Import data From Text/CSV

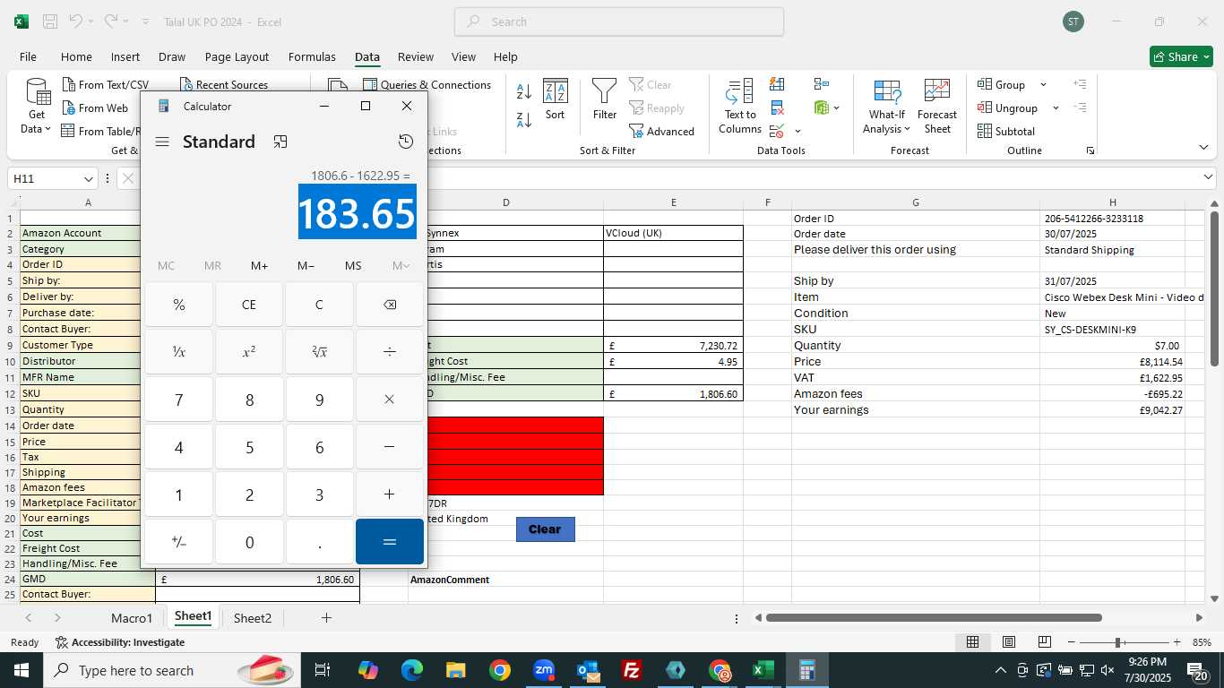click(x=105, y=84)
